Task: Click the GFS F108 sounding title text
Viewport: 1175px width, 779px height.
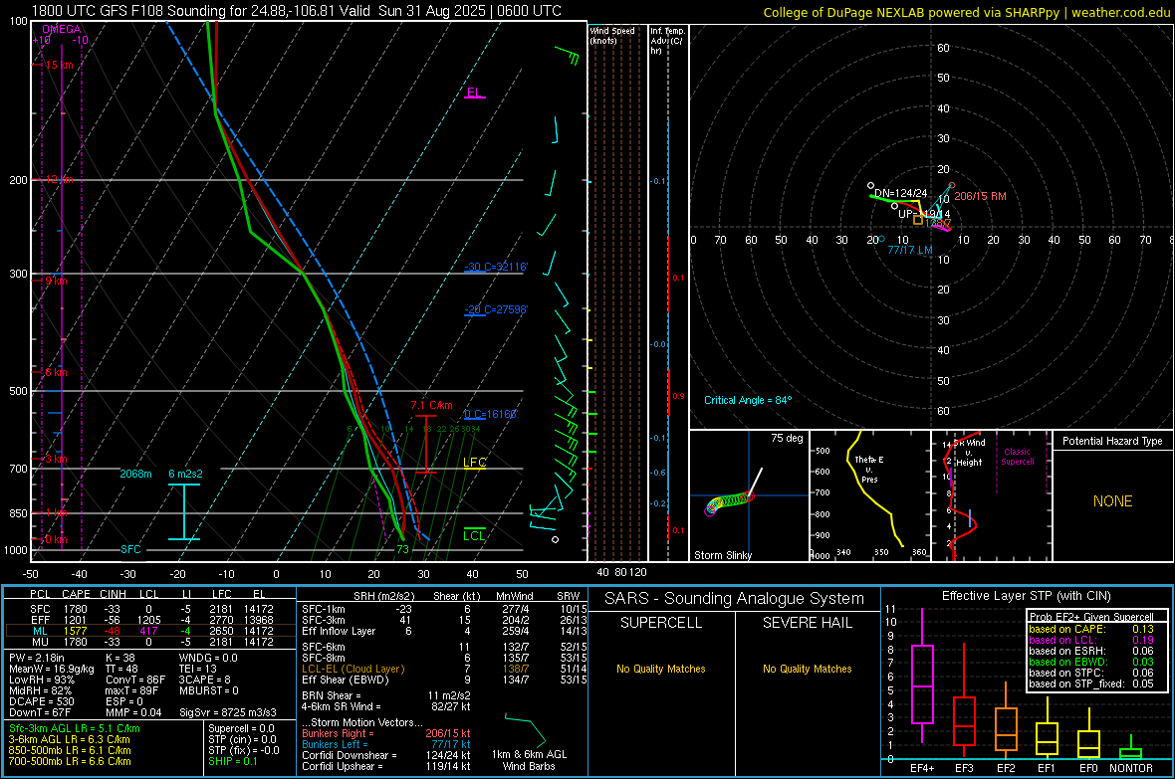Action: click(x=296, y=11)
